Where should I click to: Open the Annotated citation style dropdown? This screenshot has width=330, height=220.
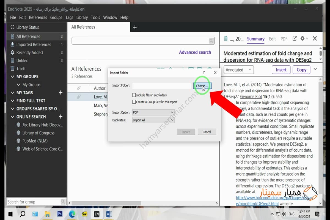click(x=238, y=70)
